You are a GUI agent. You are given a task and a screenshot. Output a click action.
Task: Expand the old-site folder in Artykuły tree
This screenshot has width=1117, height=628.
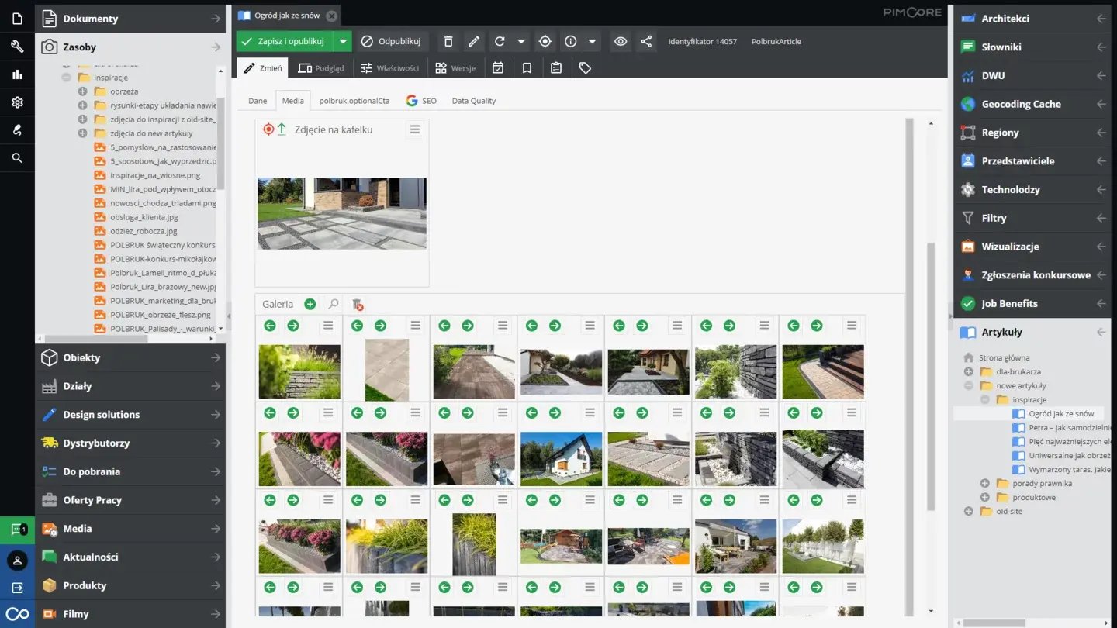968,512
